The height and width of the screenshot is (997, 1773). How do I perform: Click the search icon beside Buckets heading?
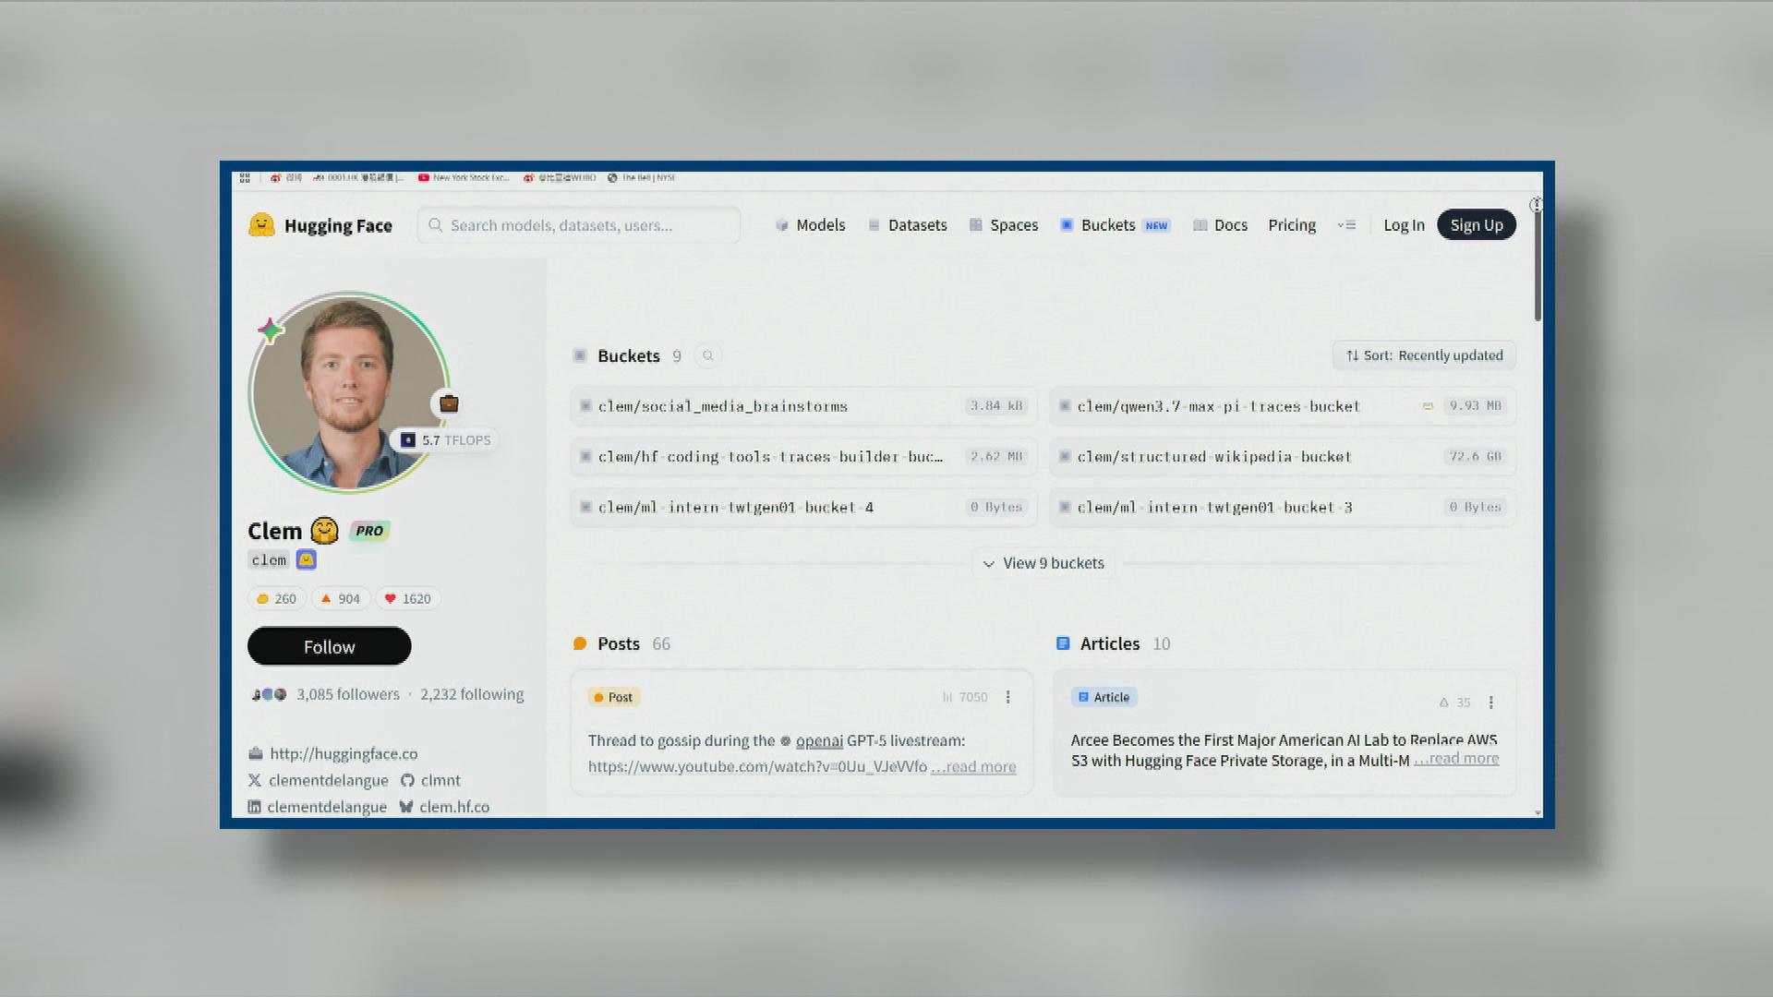pos(708,355)
